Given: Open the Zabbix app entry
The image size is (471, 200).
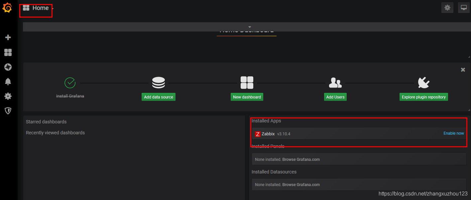Looking at the screenshot, I should (359, 134).
